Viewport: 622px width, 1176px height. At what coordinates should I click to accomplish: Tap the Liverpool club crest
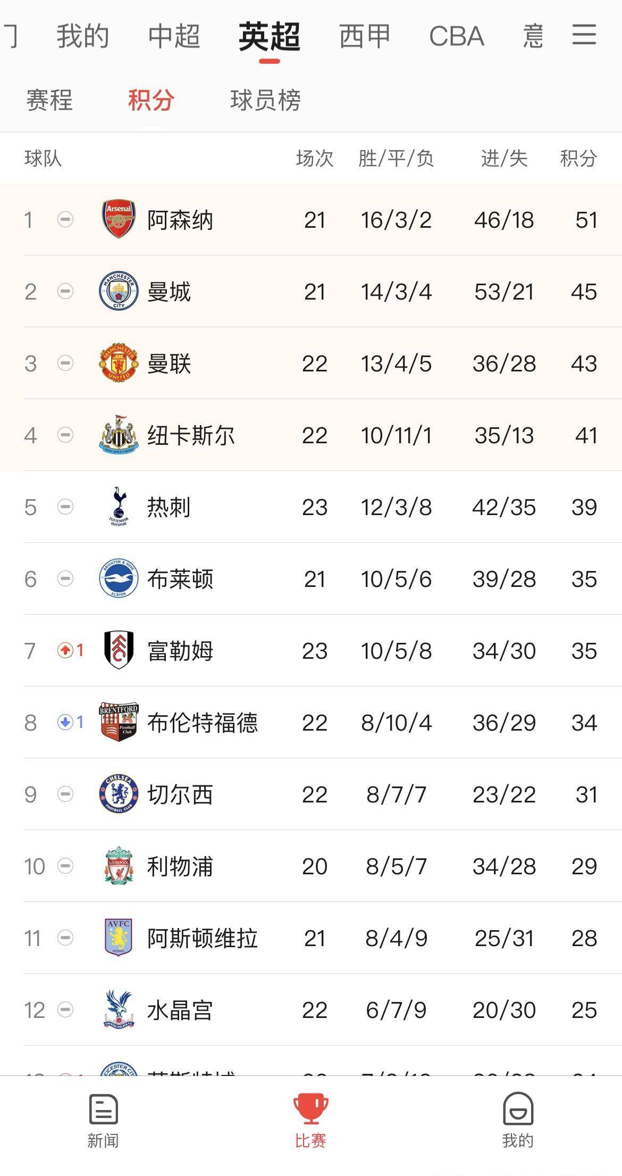pyautogui.click(x=119, y=866)
